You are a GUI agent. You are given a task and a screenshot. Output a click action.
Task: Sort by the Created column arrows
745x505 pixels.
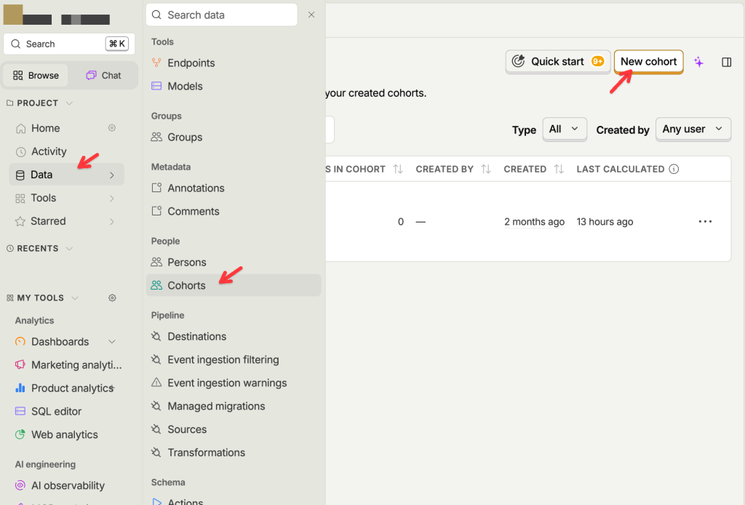click(559, 169)
